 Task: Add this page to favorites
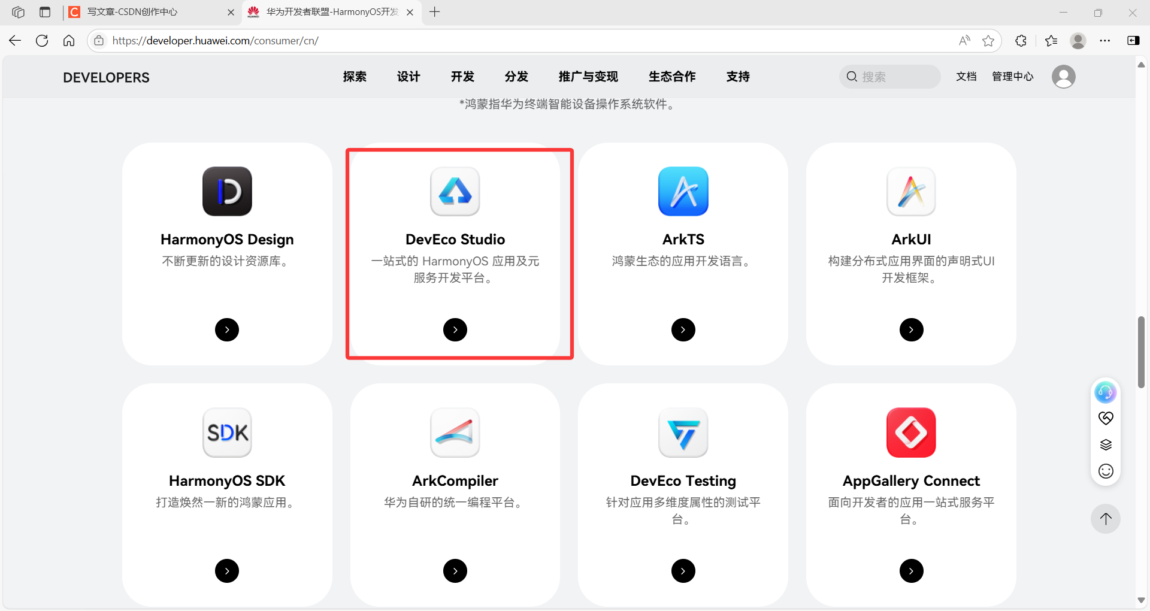(988, 41)
